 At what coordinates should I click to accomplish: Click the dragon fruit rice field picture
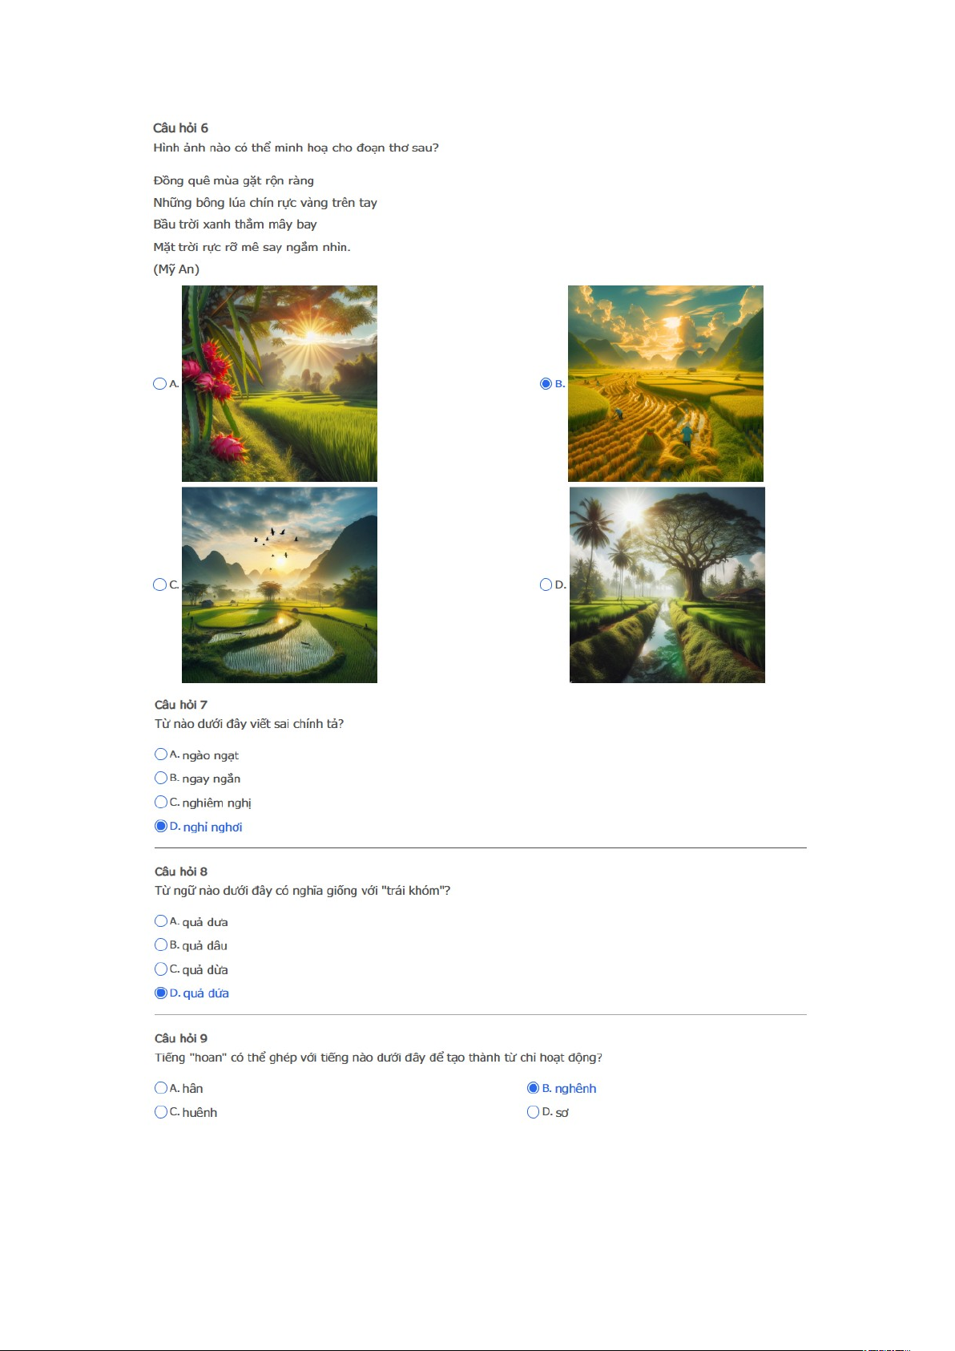click(280, 383)
